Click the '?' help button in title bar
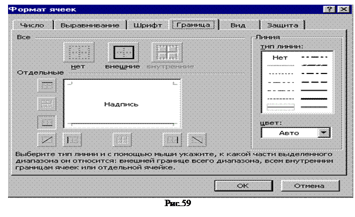Screen dimensions: 355x217 [329, 9]
